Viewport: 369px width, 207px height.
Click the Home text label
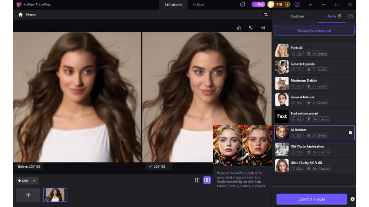pyautogui.click(x=31, y=15)
